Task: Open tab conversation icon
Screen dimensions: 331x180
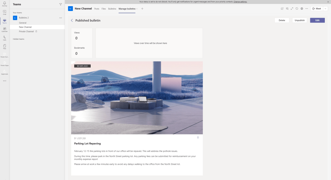Action: (x=287, y=9)
